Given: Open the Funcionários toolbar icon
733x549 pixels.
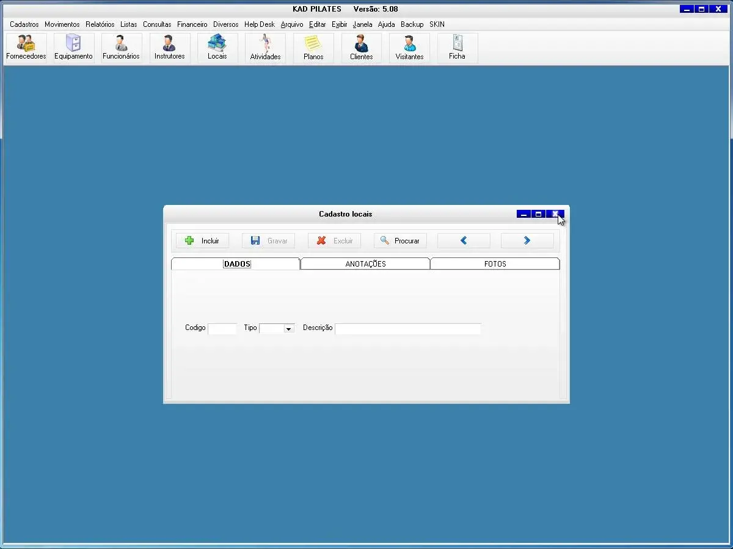Looking at the screenshot, I should pos(122,48).
